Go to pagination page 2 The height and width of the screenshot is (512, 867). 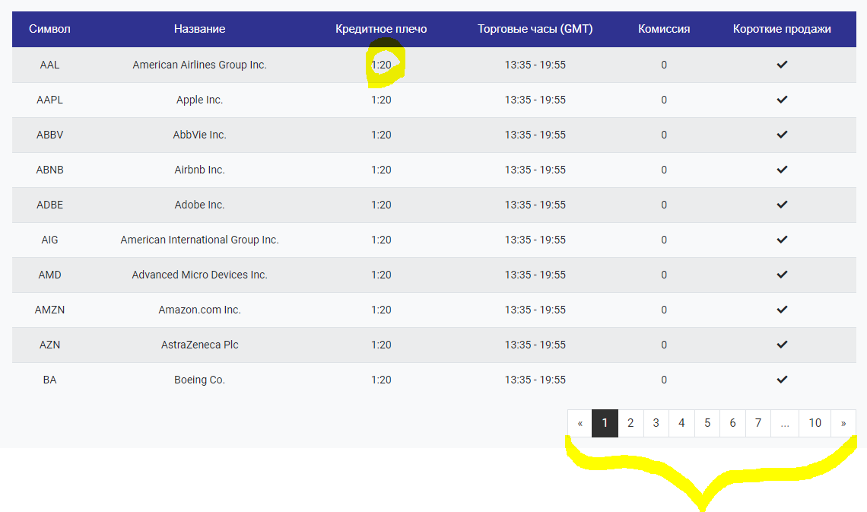tap(630, 423)
